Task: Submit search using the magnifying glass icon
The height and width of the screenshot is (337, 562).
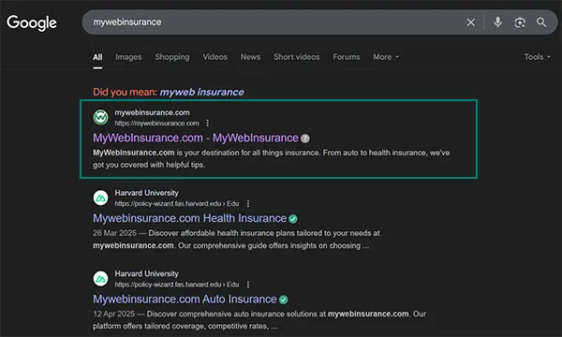Action: tap(541, 22)
